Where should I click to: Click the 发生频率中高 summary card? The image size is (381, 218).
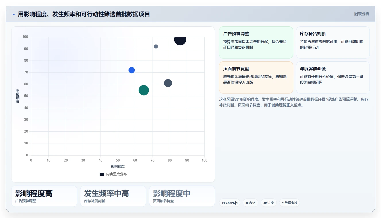click(x=113, y=196)
